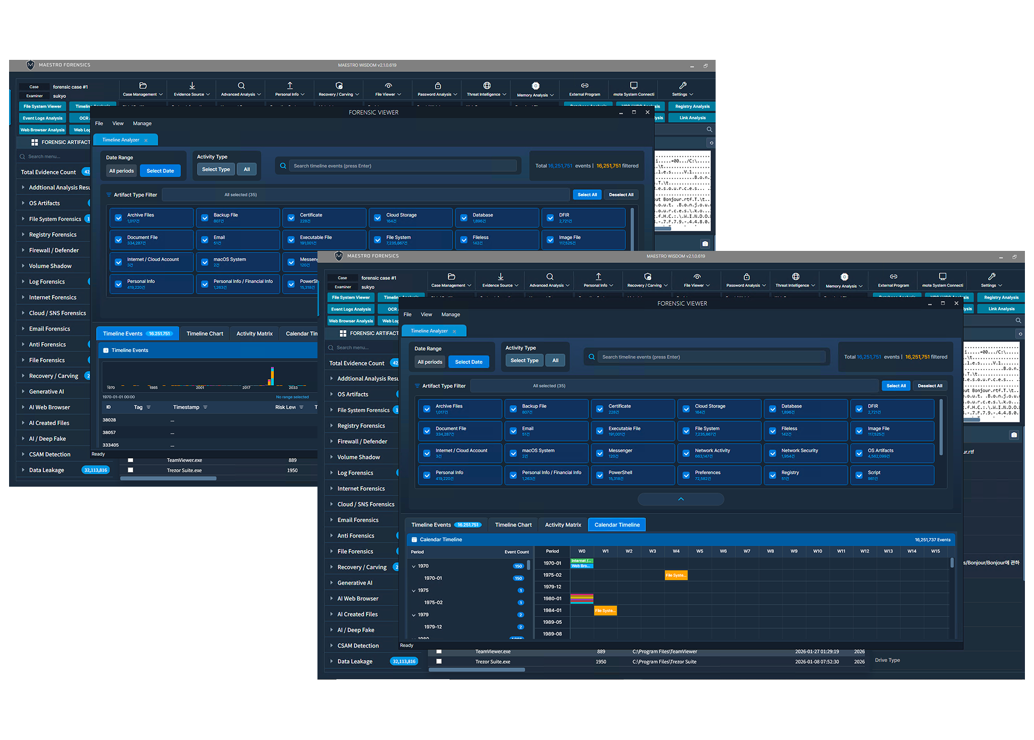
Task: Open View menu in front Forensic Viewer
Action: (426, 314)
